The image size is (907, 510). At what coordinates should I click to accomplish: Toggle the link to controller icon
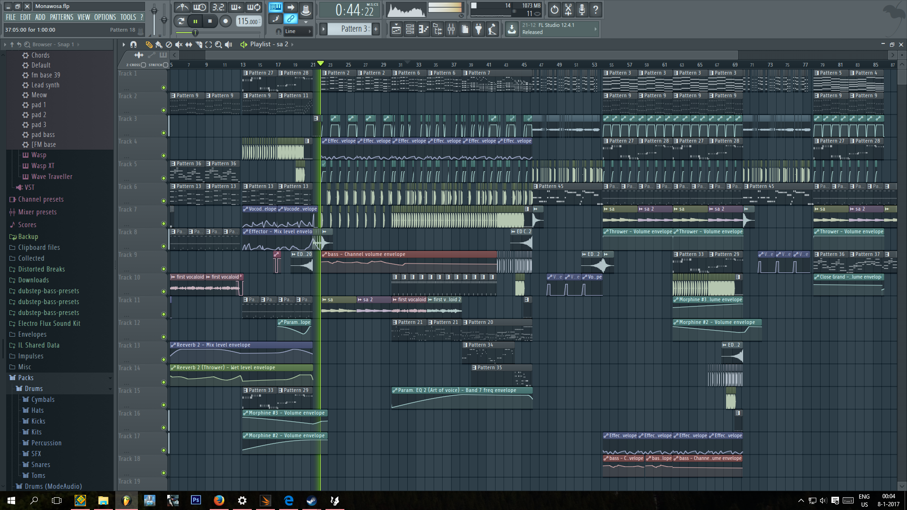pyautogui.click(x=291, y=19)
